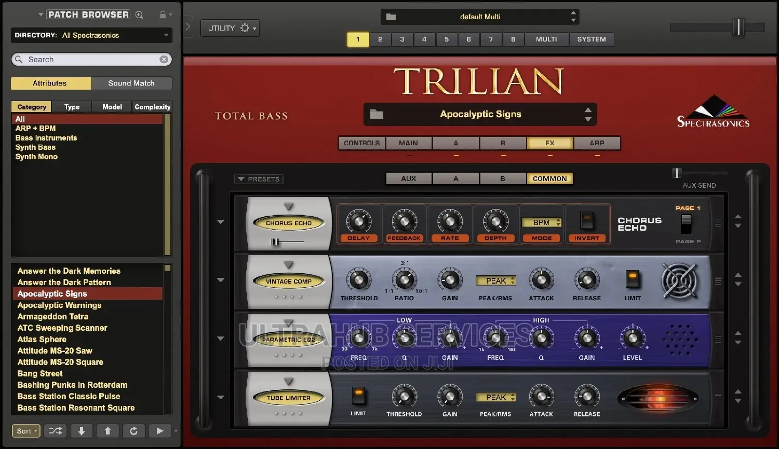This screenshot has width=779, height=449.
Task: Toggle the Chorus Echo Invert switch
Action: (587, 221)
